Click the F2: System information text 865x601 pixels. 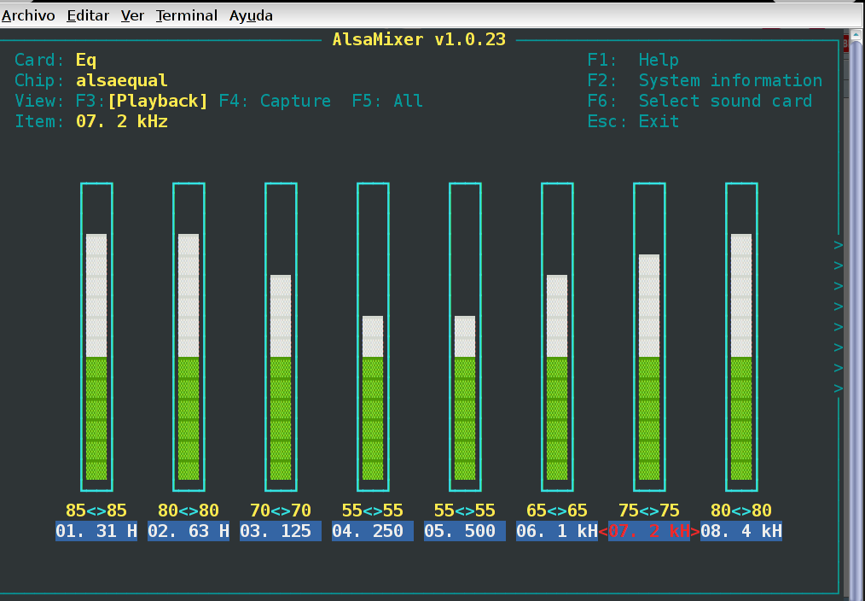coord(705,80)
